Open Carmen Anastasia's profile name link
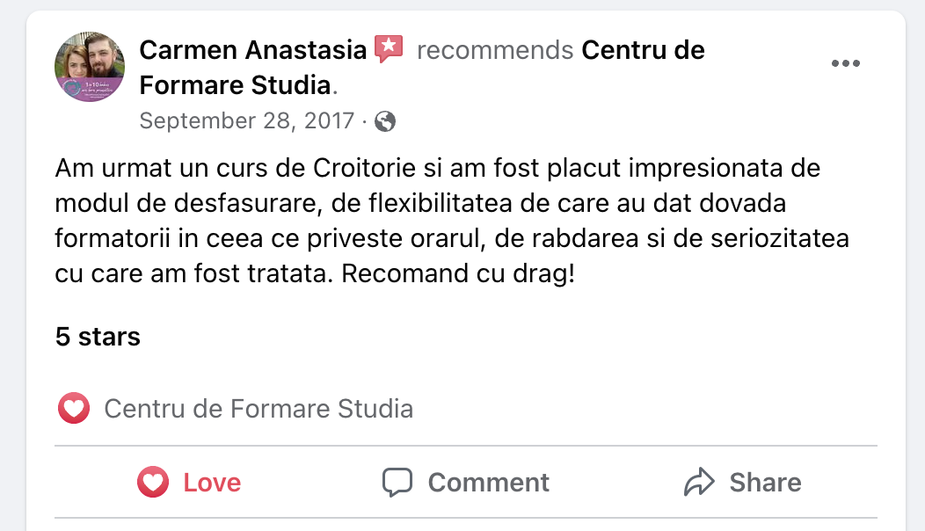Viewport: 925px width, 531px height. tap(252, 50)
